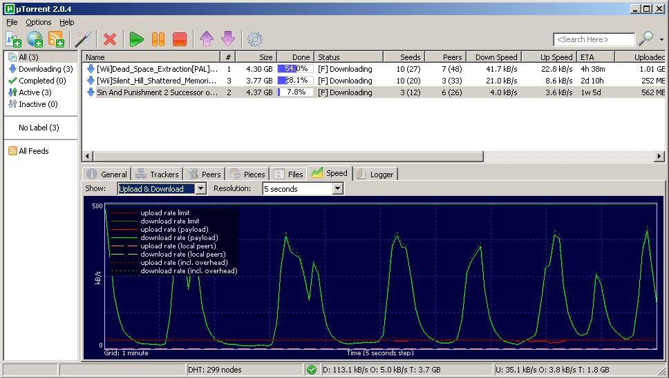
Task: Click the Add Torrent from URL globe icon
Action: click(x=35, y=39)
